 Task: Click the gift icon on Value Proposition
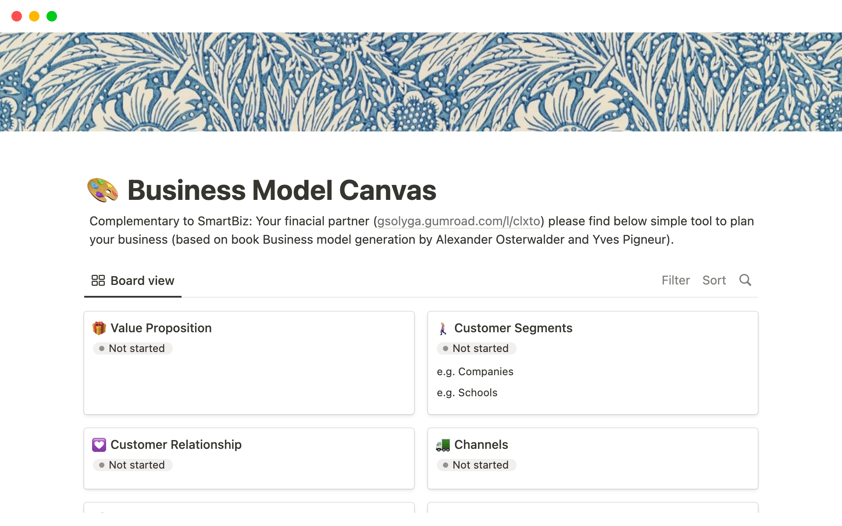(x=99, y=328)
